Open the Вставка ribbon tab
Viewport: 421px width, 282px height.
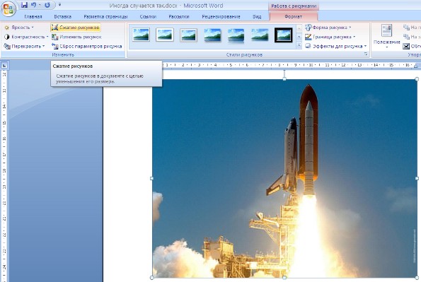coord(62,17)
